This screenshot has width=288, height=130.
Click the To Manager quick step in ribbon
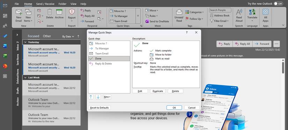tap(119, 16)
